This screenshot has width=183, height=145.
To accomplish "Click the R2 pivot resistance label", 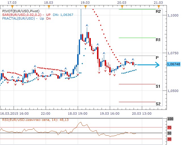I will click(x=158, y=12).
